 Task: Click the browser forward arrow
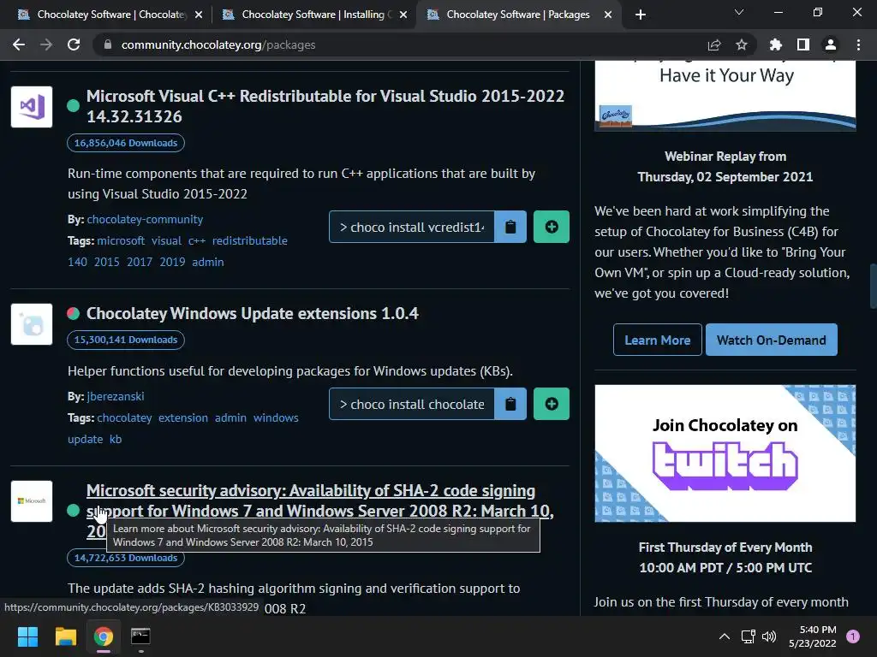46,44
